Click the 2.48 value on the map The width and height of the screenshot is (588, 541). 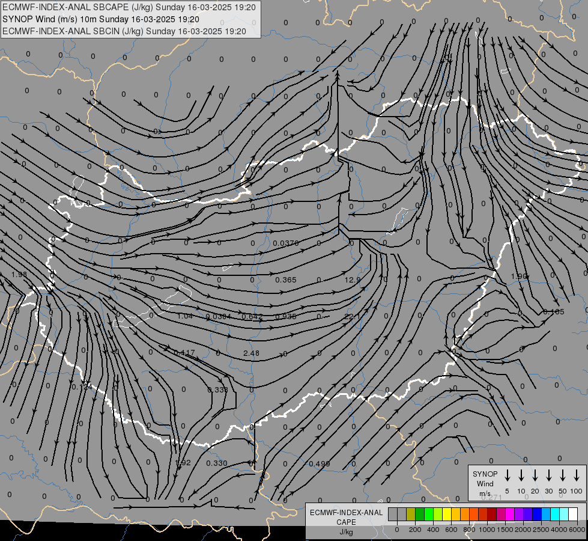tap(251, 353)
